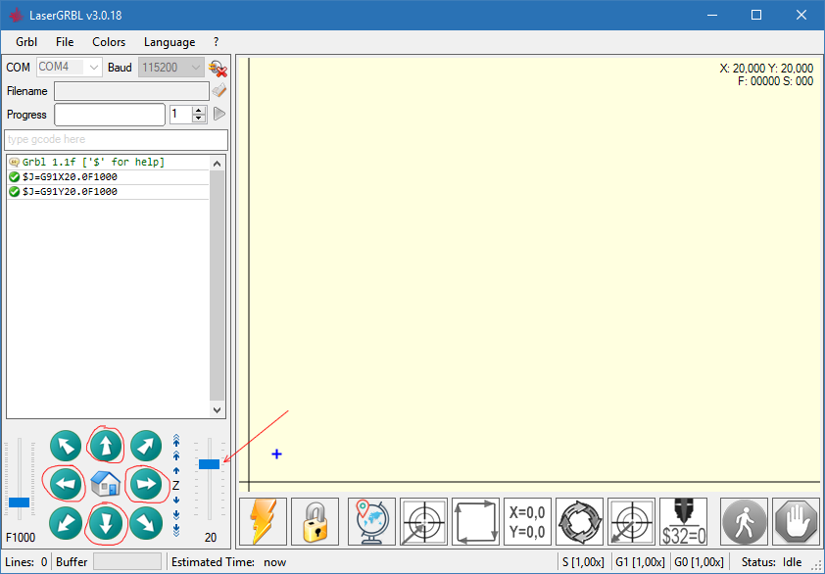The height and width of the screenshot is (574, 825).
Task: Click the Buffer progress bar in status bar
Action: (x=127, y=561)
